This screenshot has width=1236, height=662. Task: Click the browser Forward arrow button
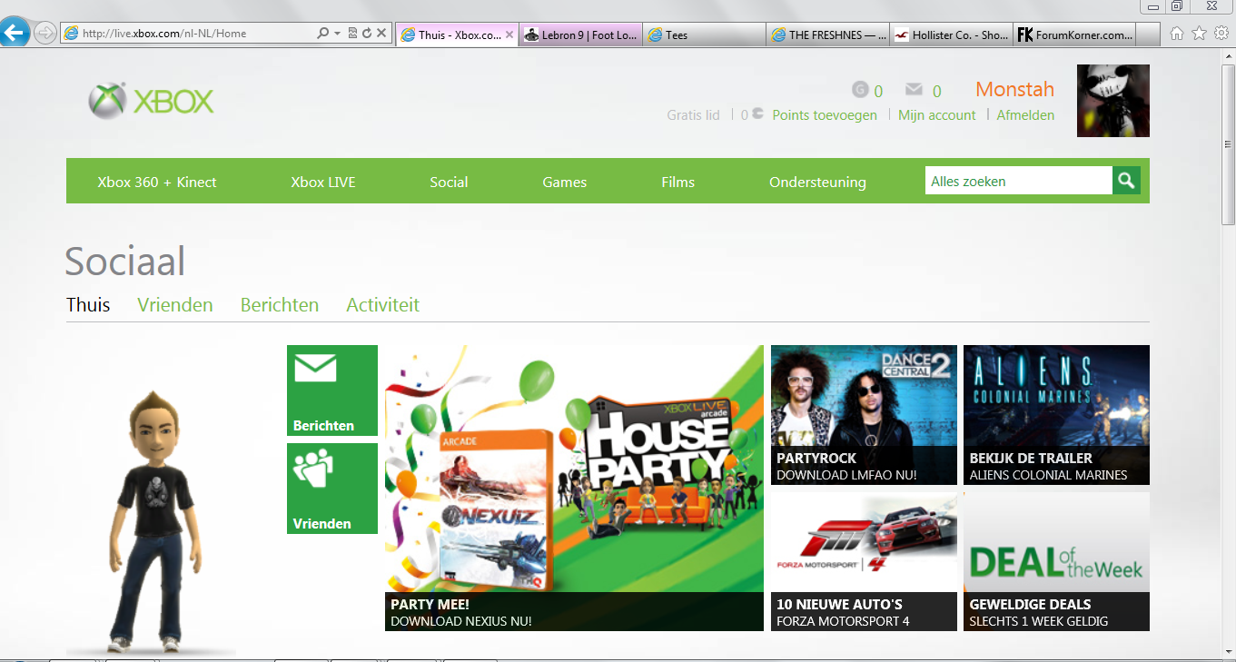(44, 34)
